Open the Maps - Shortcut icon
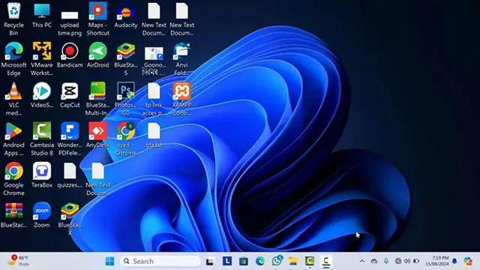The height and width of the screenshot is (270, 480). (x=98, y=19)
